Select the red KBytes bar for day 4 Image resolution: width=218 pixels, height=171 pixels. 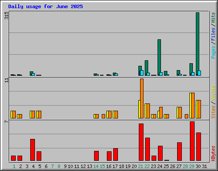(32, 150)
